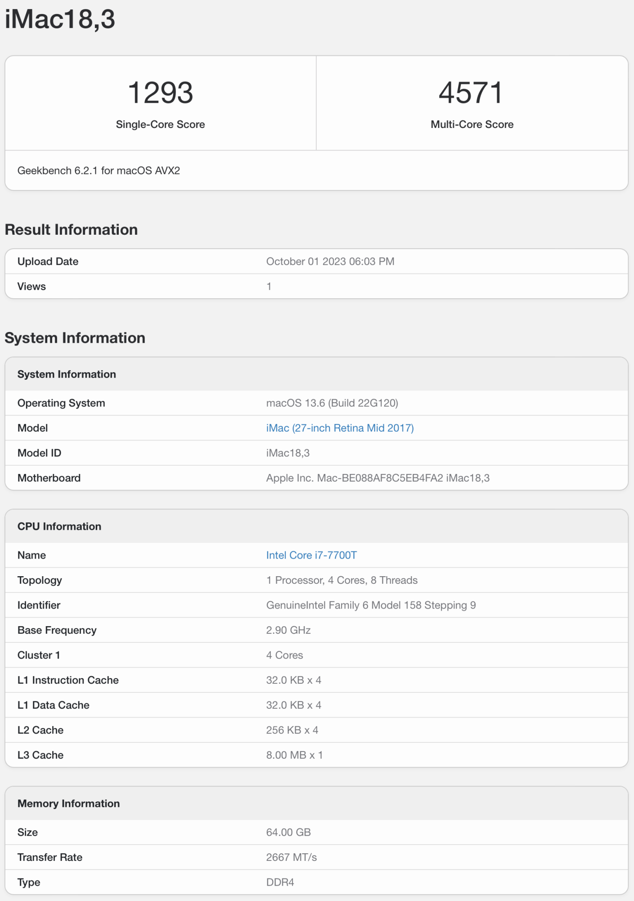Open the Intel Core i7-7700T link
Image resolution: width=634 pixels, height=901 pixels.
click(311, 555)
